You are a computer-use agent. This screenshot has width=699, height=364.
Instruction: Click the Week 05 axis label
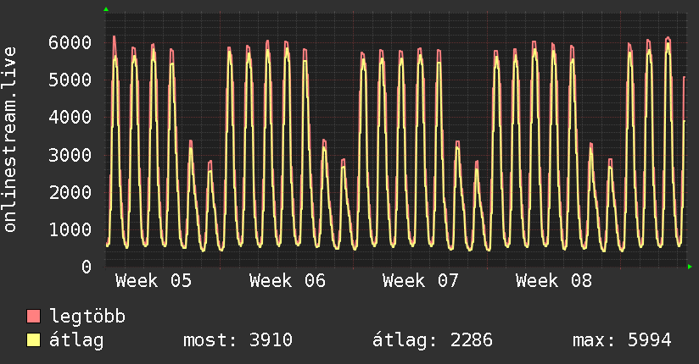pos(154,281)
